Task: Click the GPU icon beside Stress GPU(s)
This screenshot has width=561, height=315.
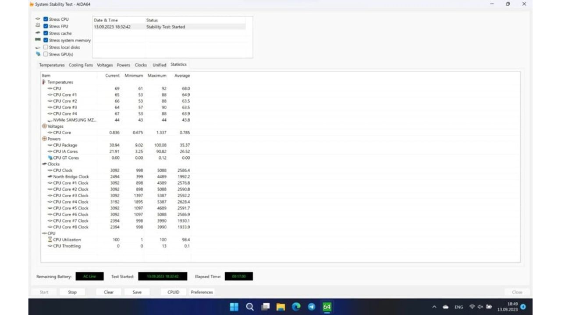Action: click(x=39, y=53)
